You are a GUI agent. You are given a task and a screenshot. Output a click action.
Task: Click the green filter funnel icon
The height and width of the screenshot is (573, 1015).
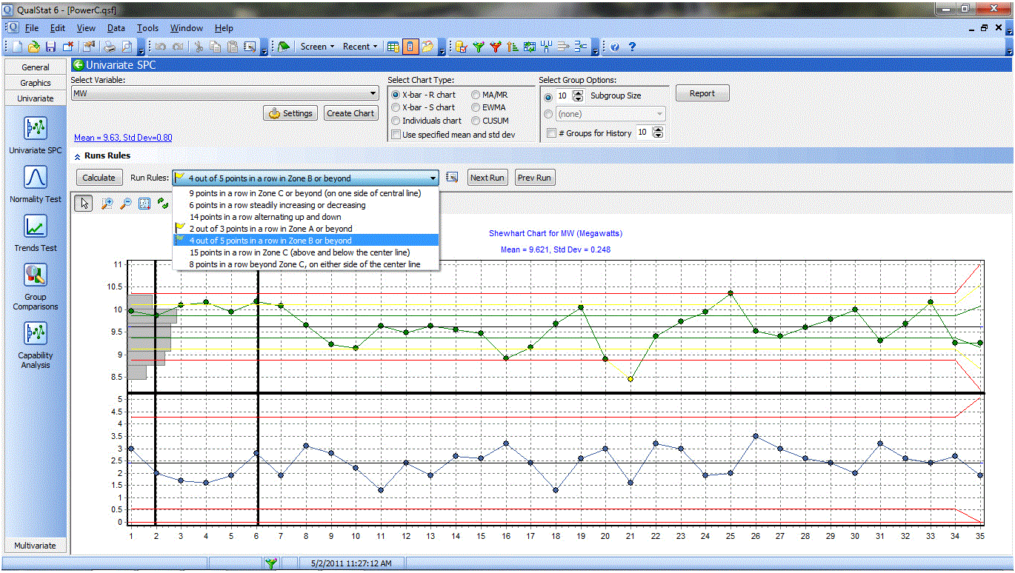pyautogui.click(x=479, y=47)
